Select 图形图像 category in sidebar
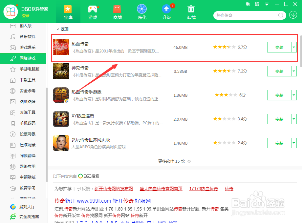The height and width of the screenshot is (223, 302). pyautogui.click(x=23, y=102)
